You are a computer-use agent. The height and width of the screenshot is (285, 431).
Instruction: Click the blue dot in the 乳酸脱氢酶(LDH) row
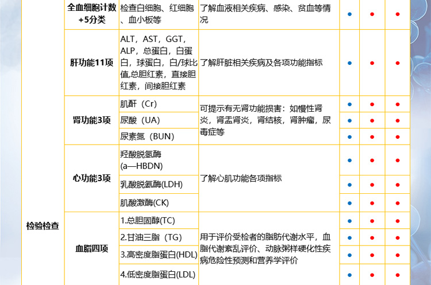[x=349, y=184]
